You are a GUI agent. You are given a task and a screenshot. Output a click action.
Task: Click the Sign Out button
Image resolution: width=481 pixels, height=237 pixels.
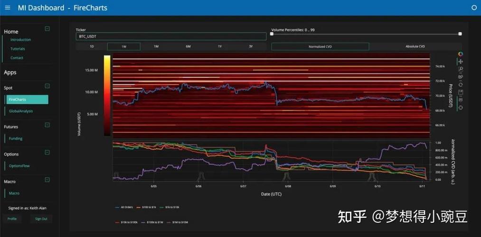[x=41, y=219]
